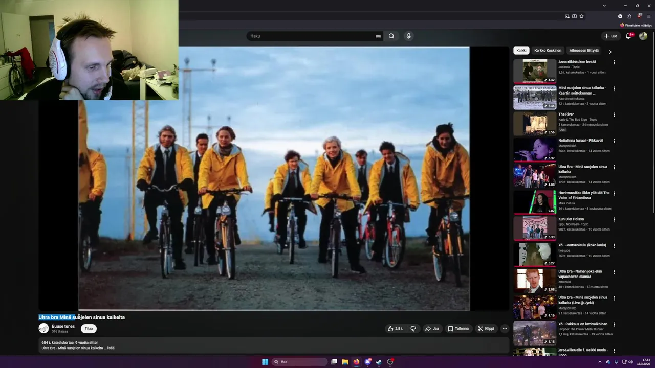Open OBS icon on taskbar
This screenshot has height=368, width=655.
[x=390, y=362]
